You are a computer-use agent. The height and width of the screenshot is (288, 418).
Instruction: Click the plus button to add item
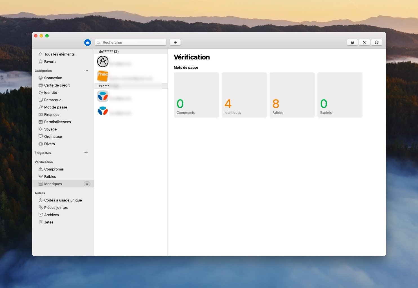tap(175, 43)
